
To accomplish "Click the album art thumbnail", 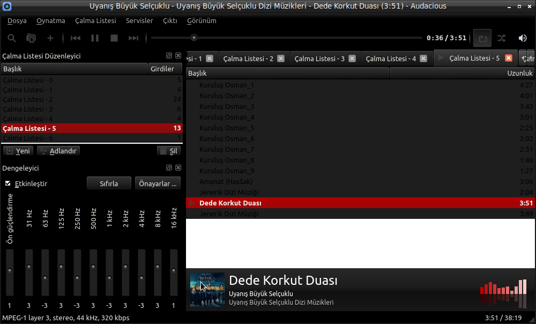I will pyautogui.click(x=207, y=290).
